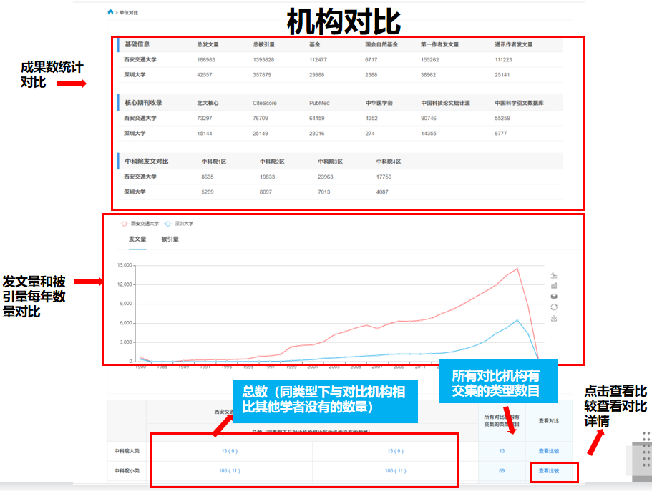Click the home icon in the breadcrumb
Screen dimensions: 652x491
coord(110,12)
